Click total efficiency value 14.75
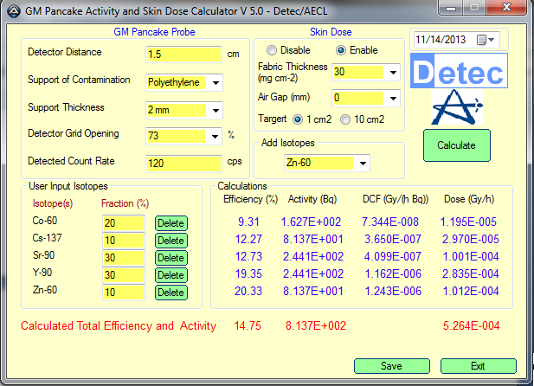The width and height of the screenshot is (534, 386). tap(248, 326)
